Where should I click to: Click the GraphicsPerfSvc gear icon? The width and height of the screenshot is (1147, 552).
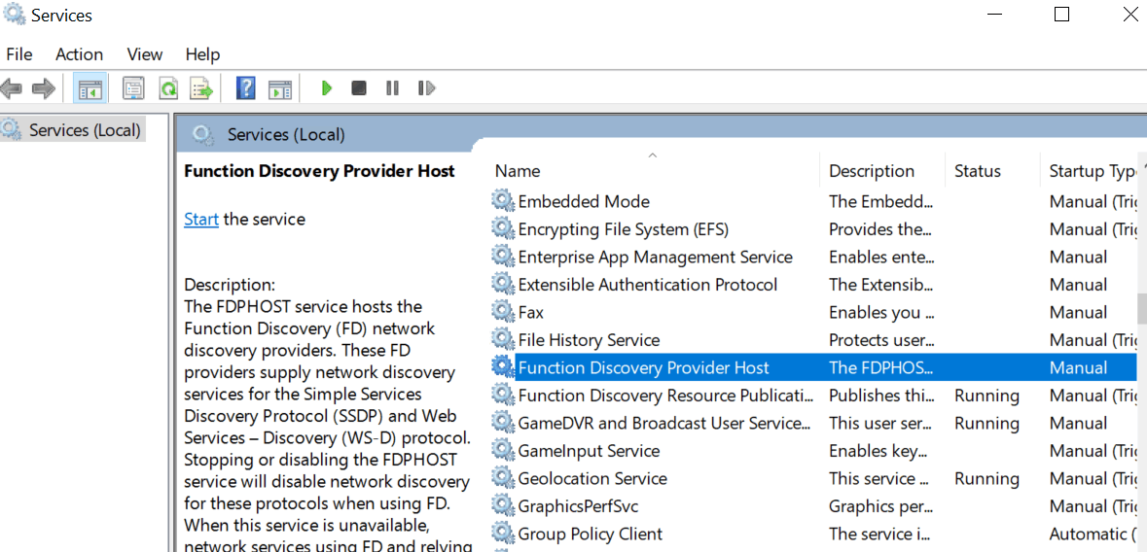503,505
